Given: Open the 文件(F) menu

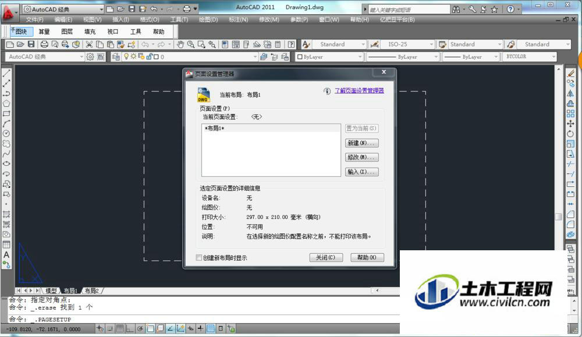Looking at the screenshot, I should click(x=34, y=19).
